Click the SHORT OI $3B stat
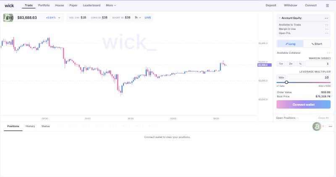The image size is (336, 177). (x=121, y=18)
